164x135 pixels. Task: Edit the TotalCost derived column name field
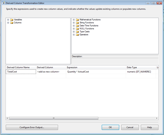tap(21, 72)
